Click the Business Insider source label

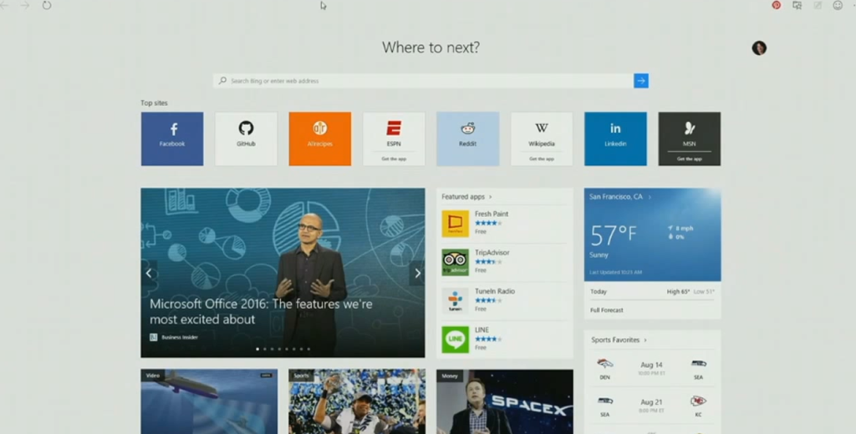point(180,337)
